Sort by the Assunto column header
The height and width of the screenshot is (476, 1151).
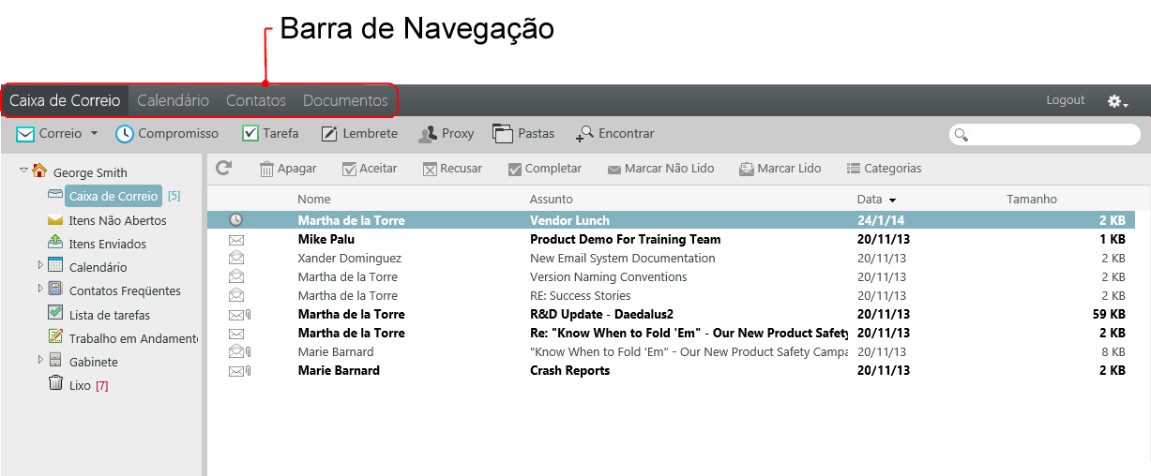552,199
